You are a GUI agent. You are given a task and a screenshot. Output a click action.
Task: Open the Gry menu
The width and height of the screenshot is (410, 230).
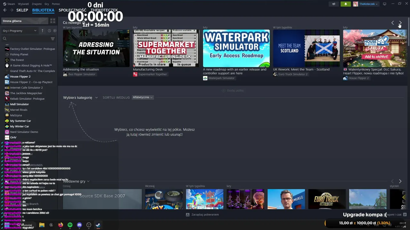(47, 4)
